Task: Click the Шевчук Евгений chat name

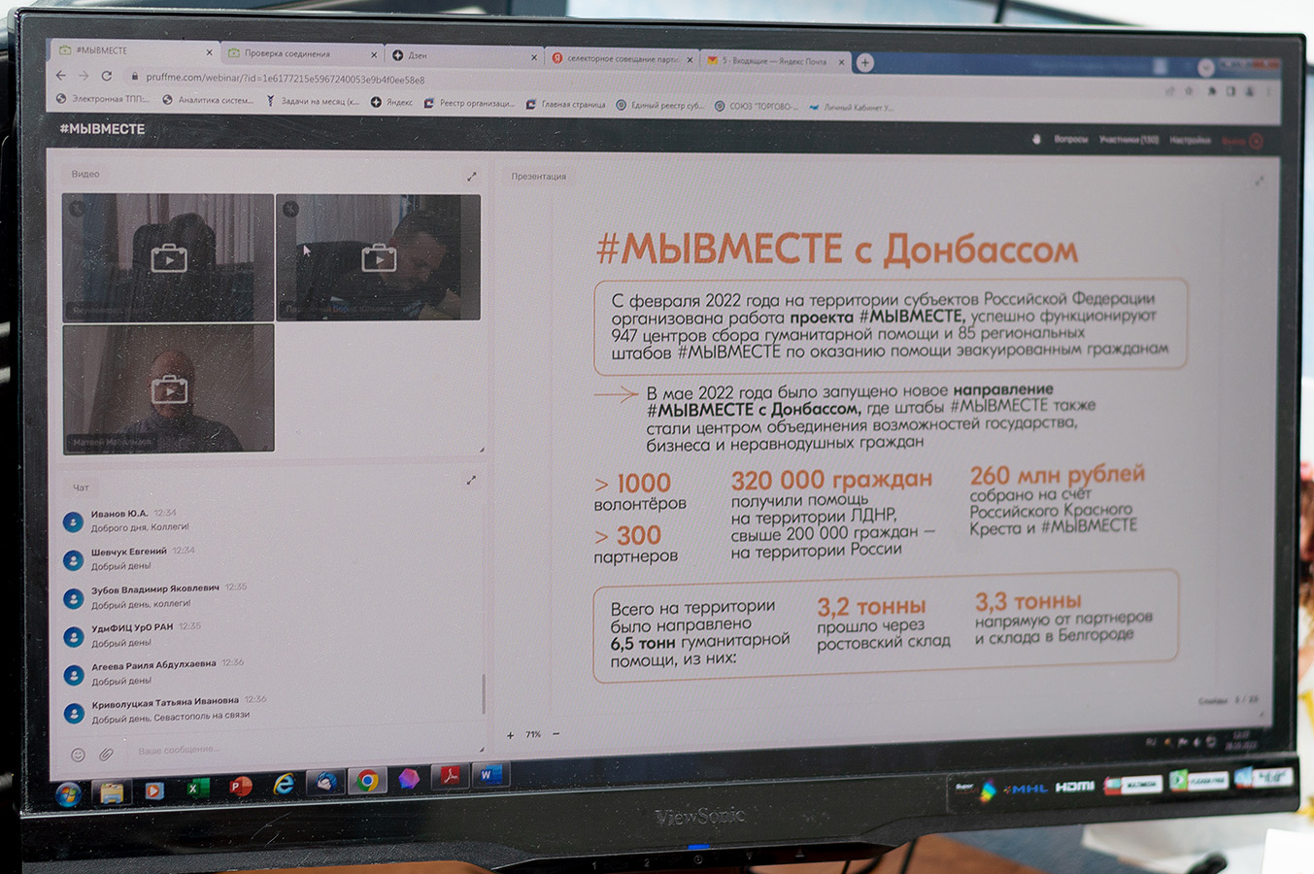Action: click(x=128, y=551)
